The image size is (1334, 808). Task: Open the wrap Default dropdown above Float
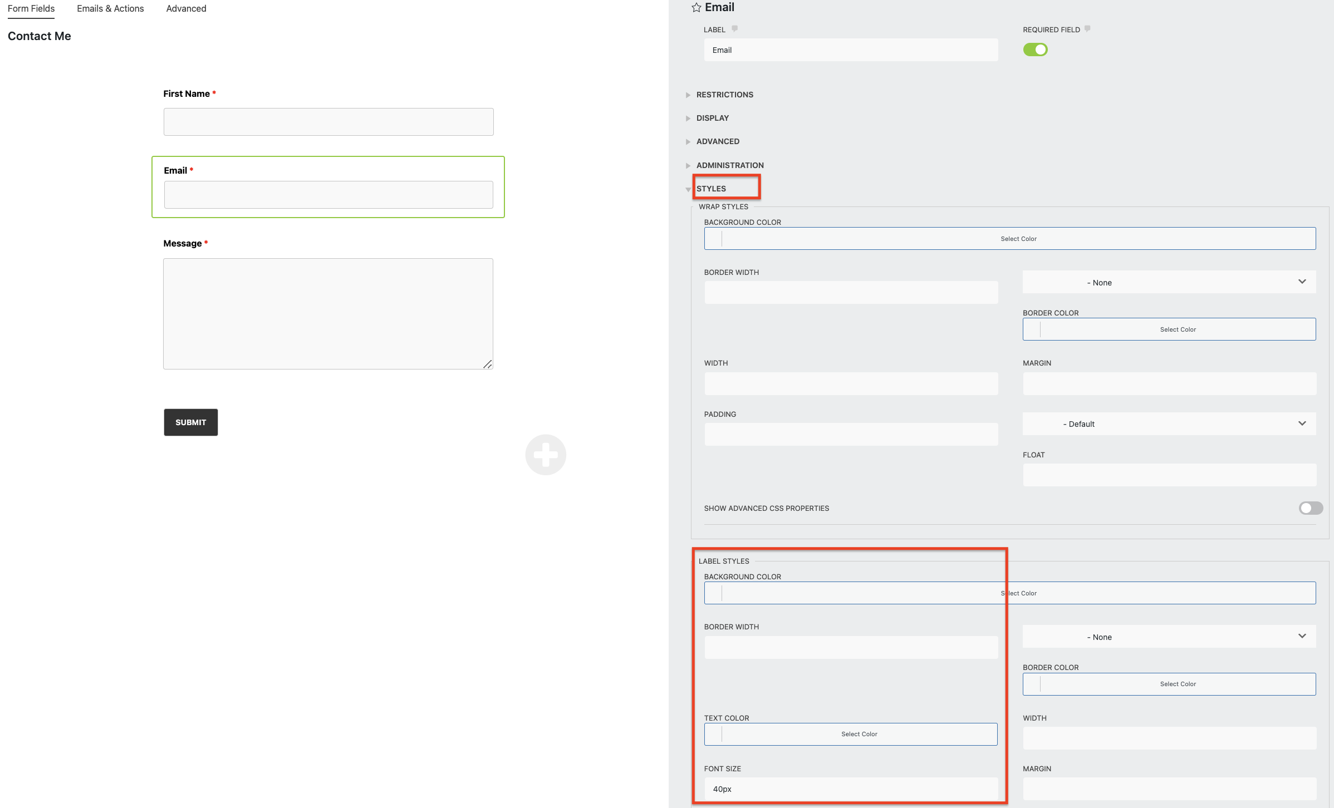1169,423
